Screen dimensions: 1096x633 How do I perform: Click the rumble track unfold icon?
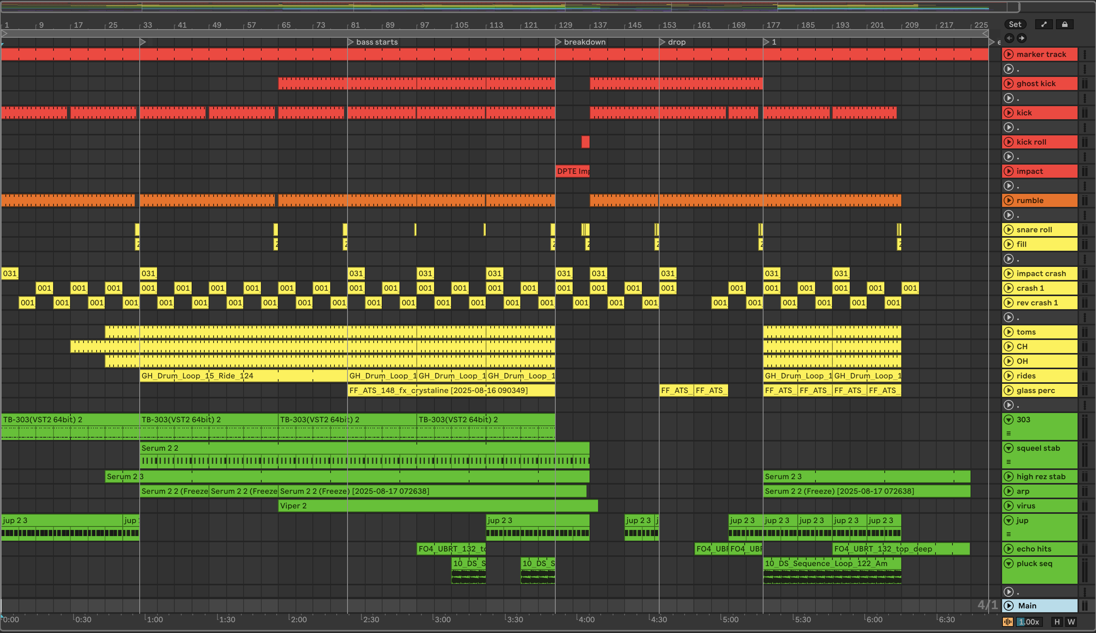(x=1009, y=200)
